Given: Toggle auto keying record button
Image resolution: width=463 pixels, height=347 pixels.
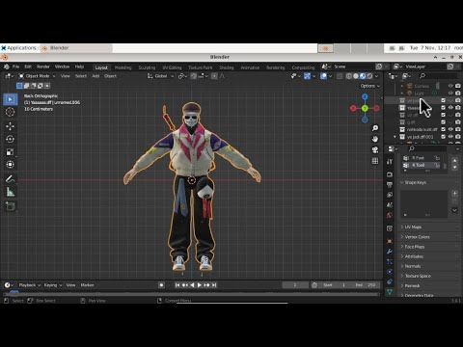Looking at the screenshot, I should (x=161, y=285).
